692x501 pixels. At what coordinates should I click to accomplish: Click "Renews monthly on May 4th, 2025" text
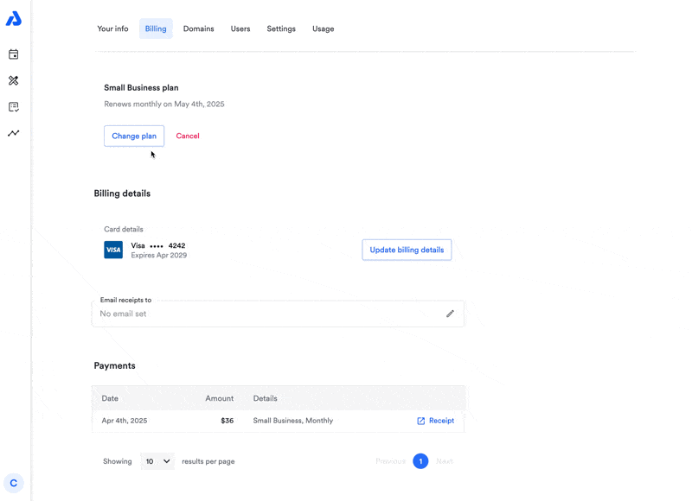coord(164,104)
